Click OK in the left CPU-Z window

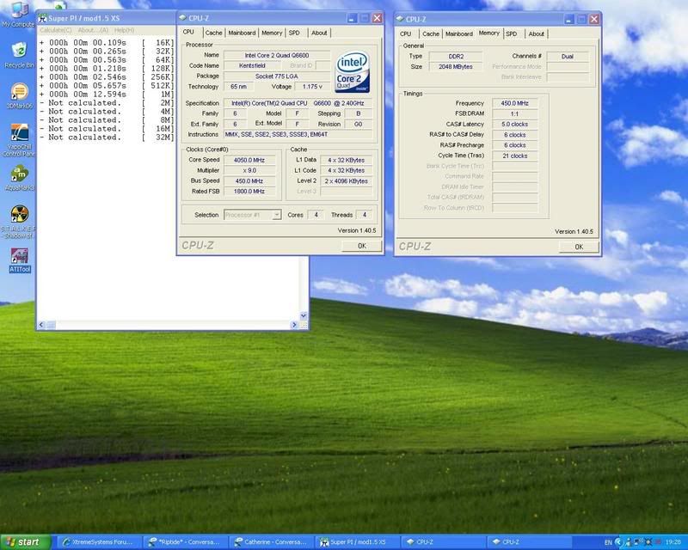coord(361,246)
